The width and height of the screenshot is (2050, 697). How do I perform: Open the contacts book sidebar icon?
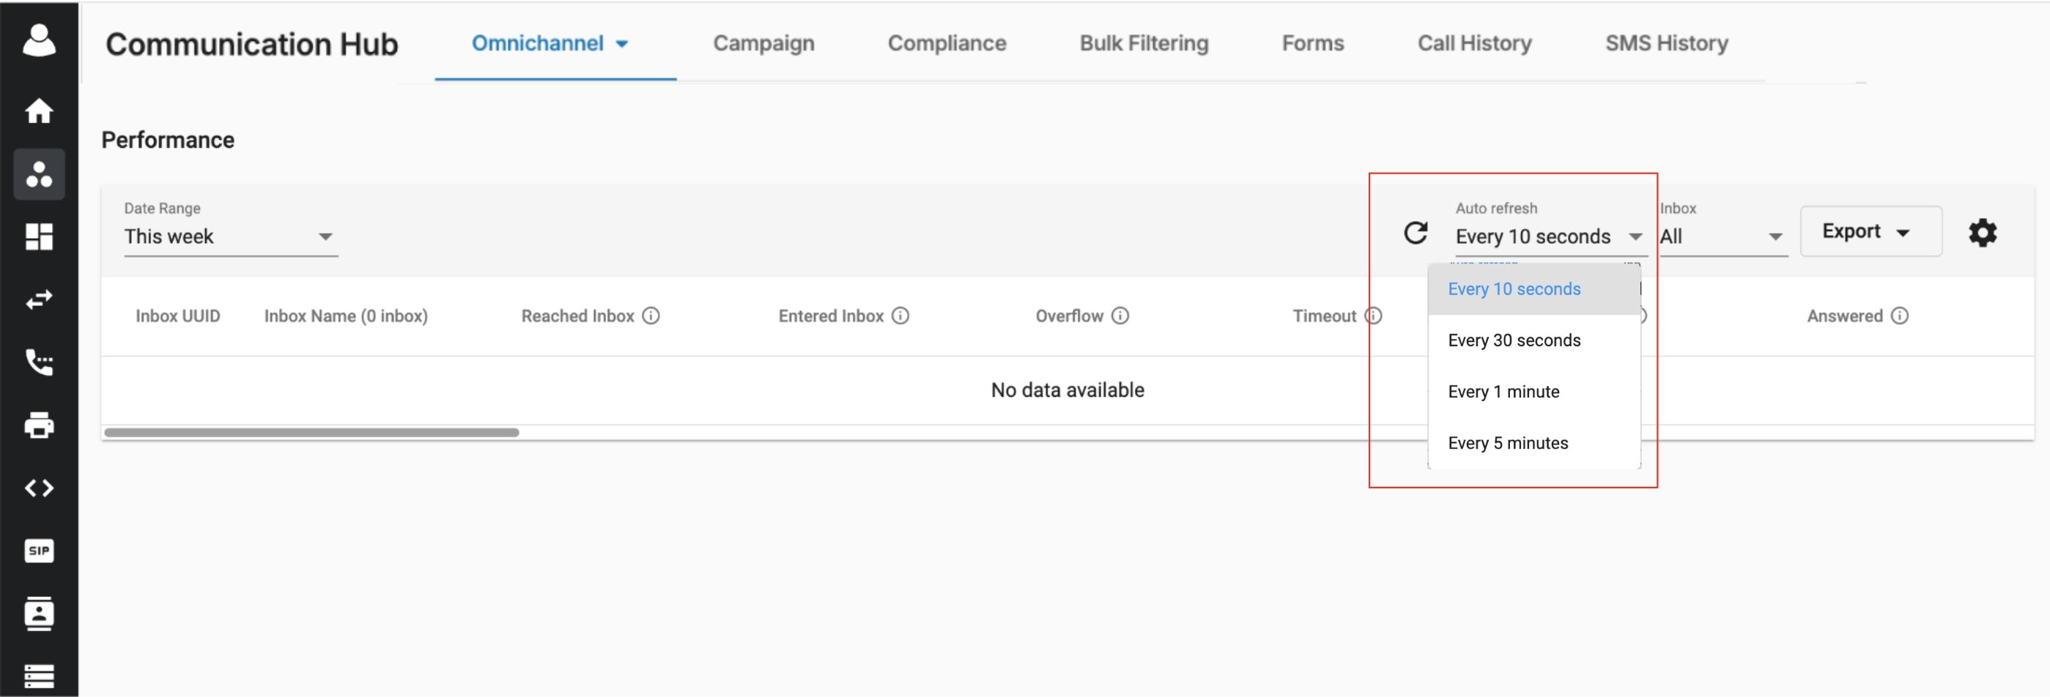(x=39, y=614)
